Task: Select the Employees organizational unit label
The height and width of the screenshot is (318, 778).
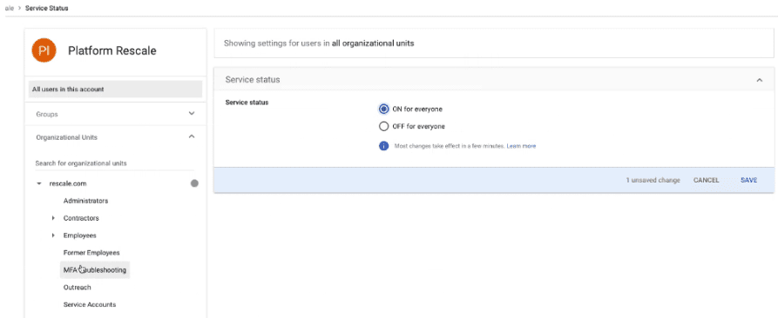Action: click(80, 235)
